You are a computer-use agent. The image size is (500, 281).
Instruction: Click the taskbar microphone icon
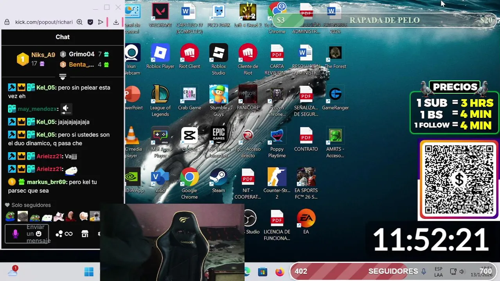424,272
